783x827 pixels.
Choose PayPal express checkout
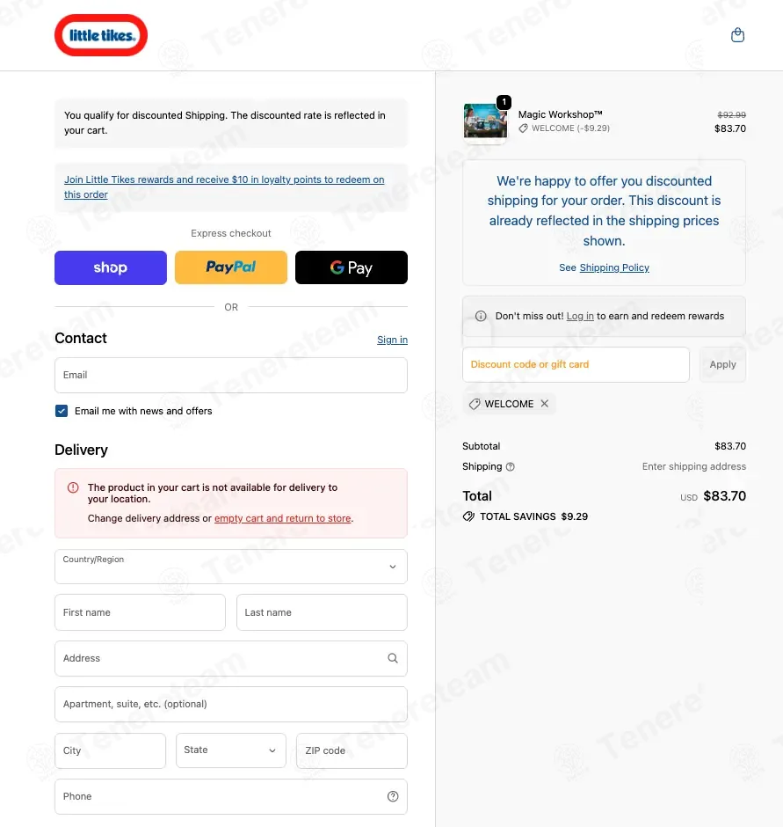pos(231,267)
